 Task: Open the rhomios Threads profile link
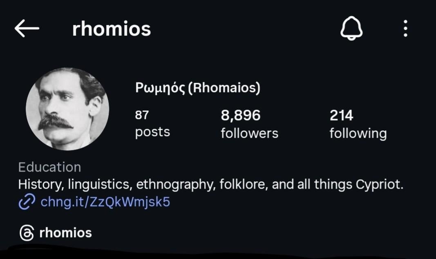(66, 233)
